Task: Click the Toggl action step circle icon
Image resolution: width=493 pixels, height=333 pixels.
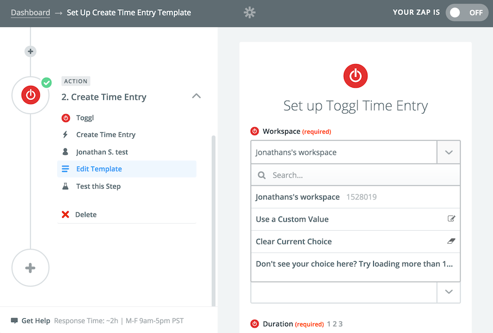Action: [x=30, y=95]
